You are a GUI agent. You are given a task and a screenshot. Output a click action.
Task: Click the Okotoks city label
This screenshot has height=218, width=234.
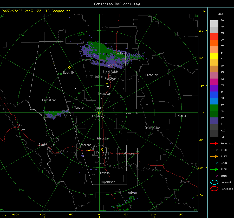(104, 173)
